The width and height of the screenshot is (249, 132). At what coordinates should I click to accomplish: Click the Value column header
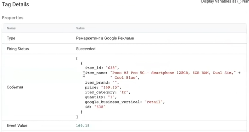pos(80,28)
